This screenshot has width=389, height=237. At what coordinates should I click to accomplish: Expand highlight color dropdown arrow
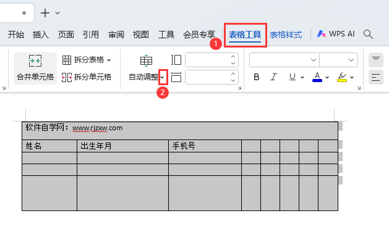[x=352, y=78]
